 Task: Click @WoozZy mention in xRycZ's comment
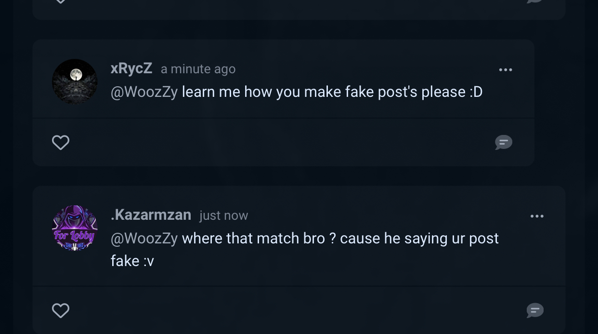tap(144, 92)
